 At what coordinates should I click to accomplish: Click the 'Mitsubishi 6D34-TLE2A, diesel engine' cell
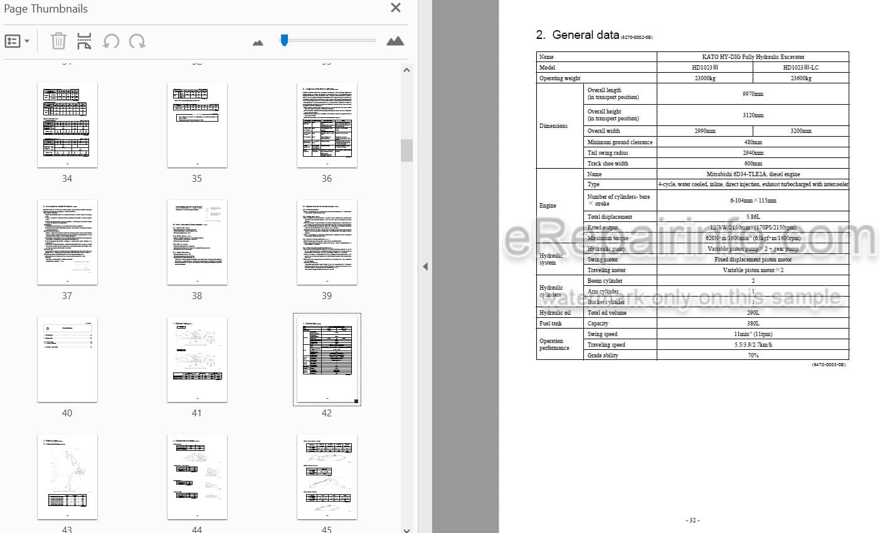coord(753,174)
